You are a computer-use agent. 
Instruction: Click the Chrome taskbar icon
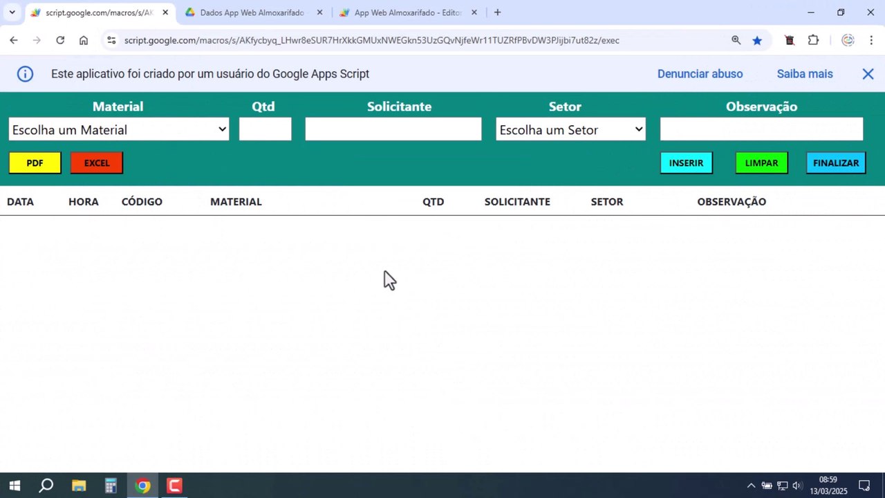coord(142,486)
